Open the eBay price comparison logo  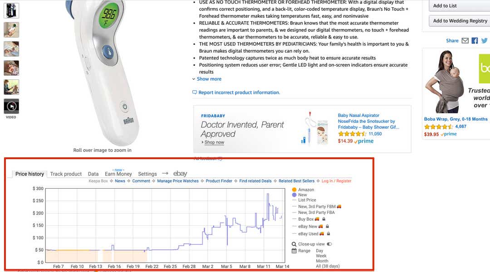(180, 173)
